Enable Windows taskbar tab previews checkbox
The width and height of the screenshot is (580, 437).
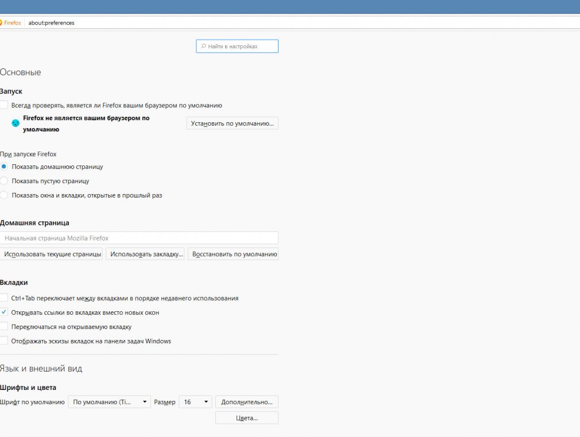[x=3, y=341]
